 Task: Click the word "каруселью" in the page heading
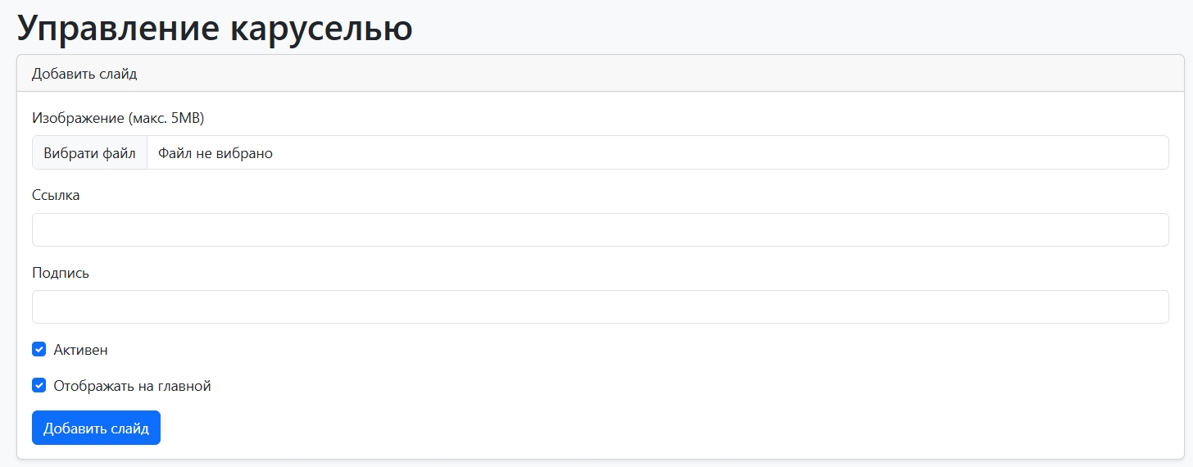(320, 29)
